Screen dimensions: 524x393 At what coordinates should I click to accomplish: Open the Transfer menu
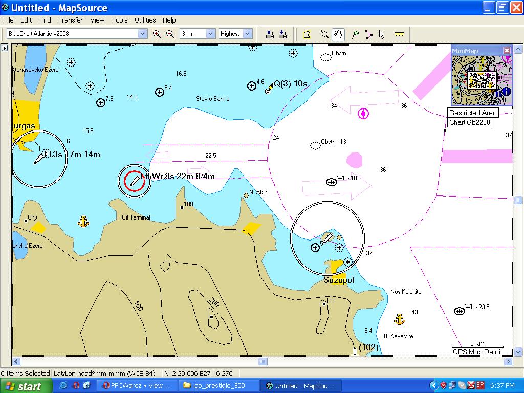70,20
